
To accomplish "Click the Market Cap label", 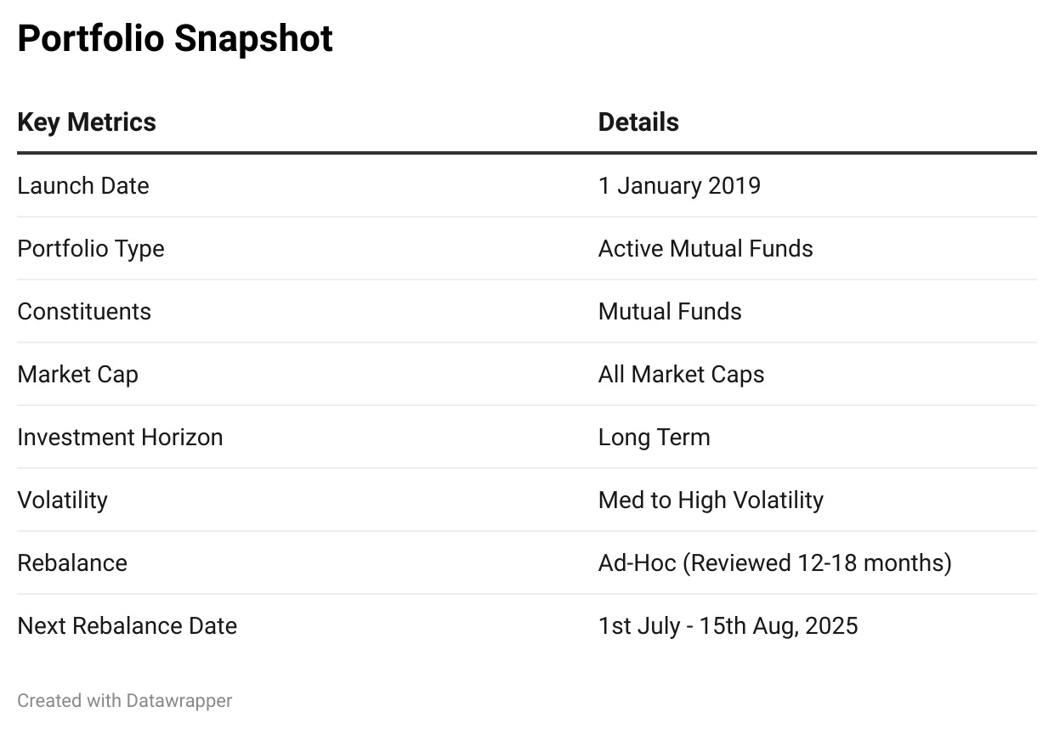I will tap(77, 374).
